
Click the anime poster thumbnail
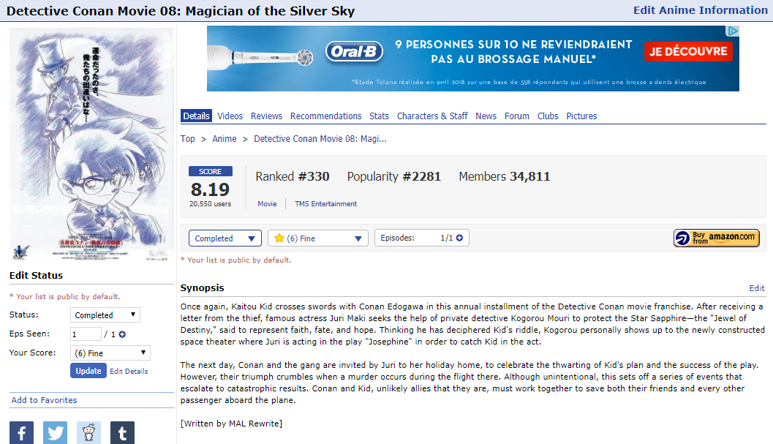(x=91, y=144)
